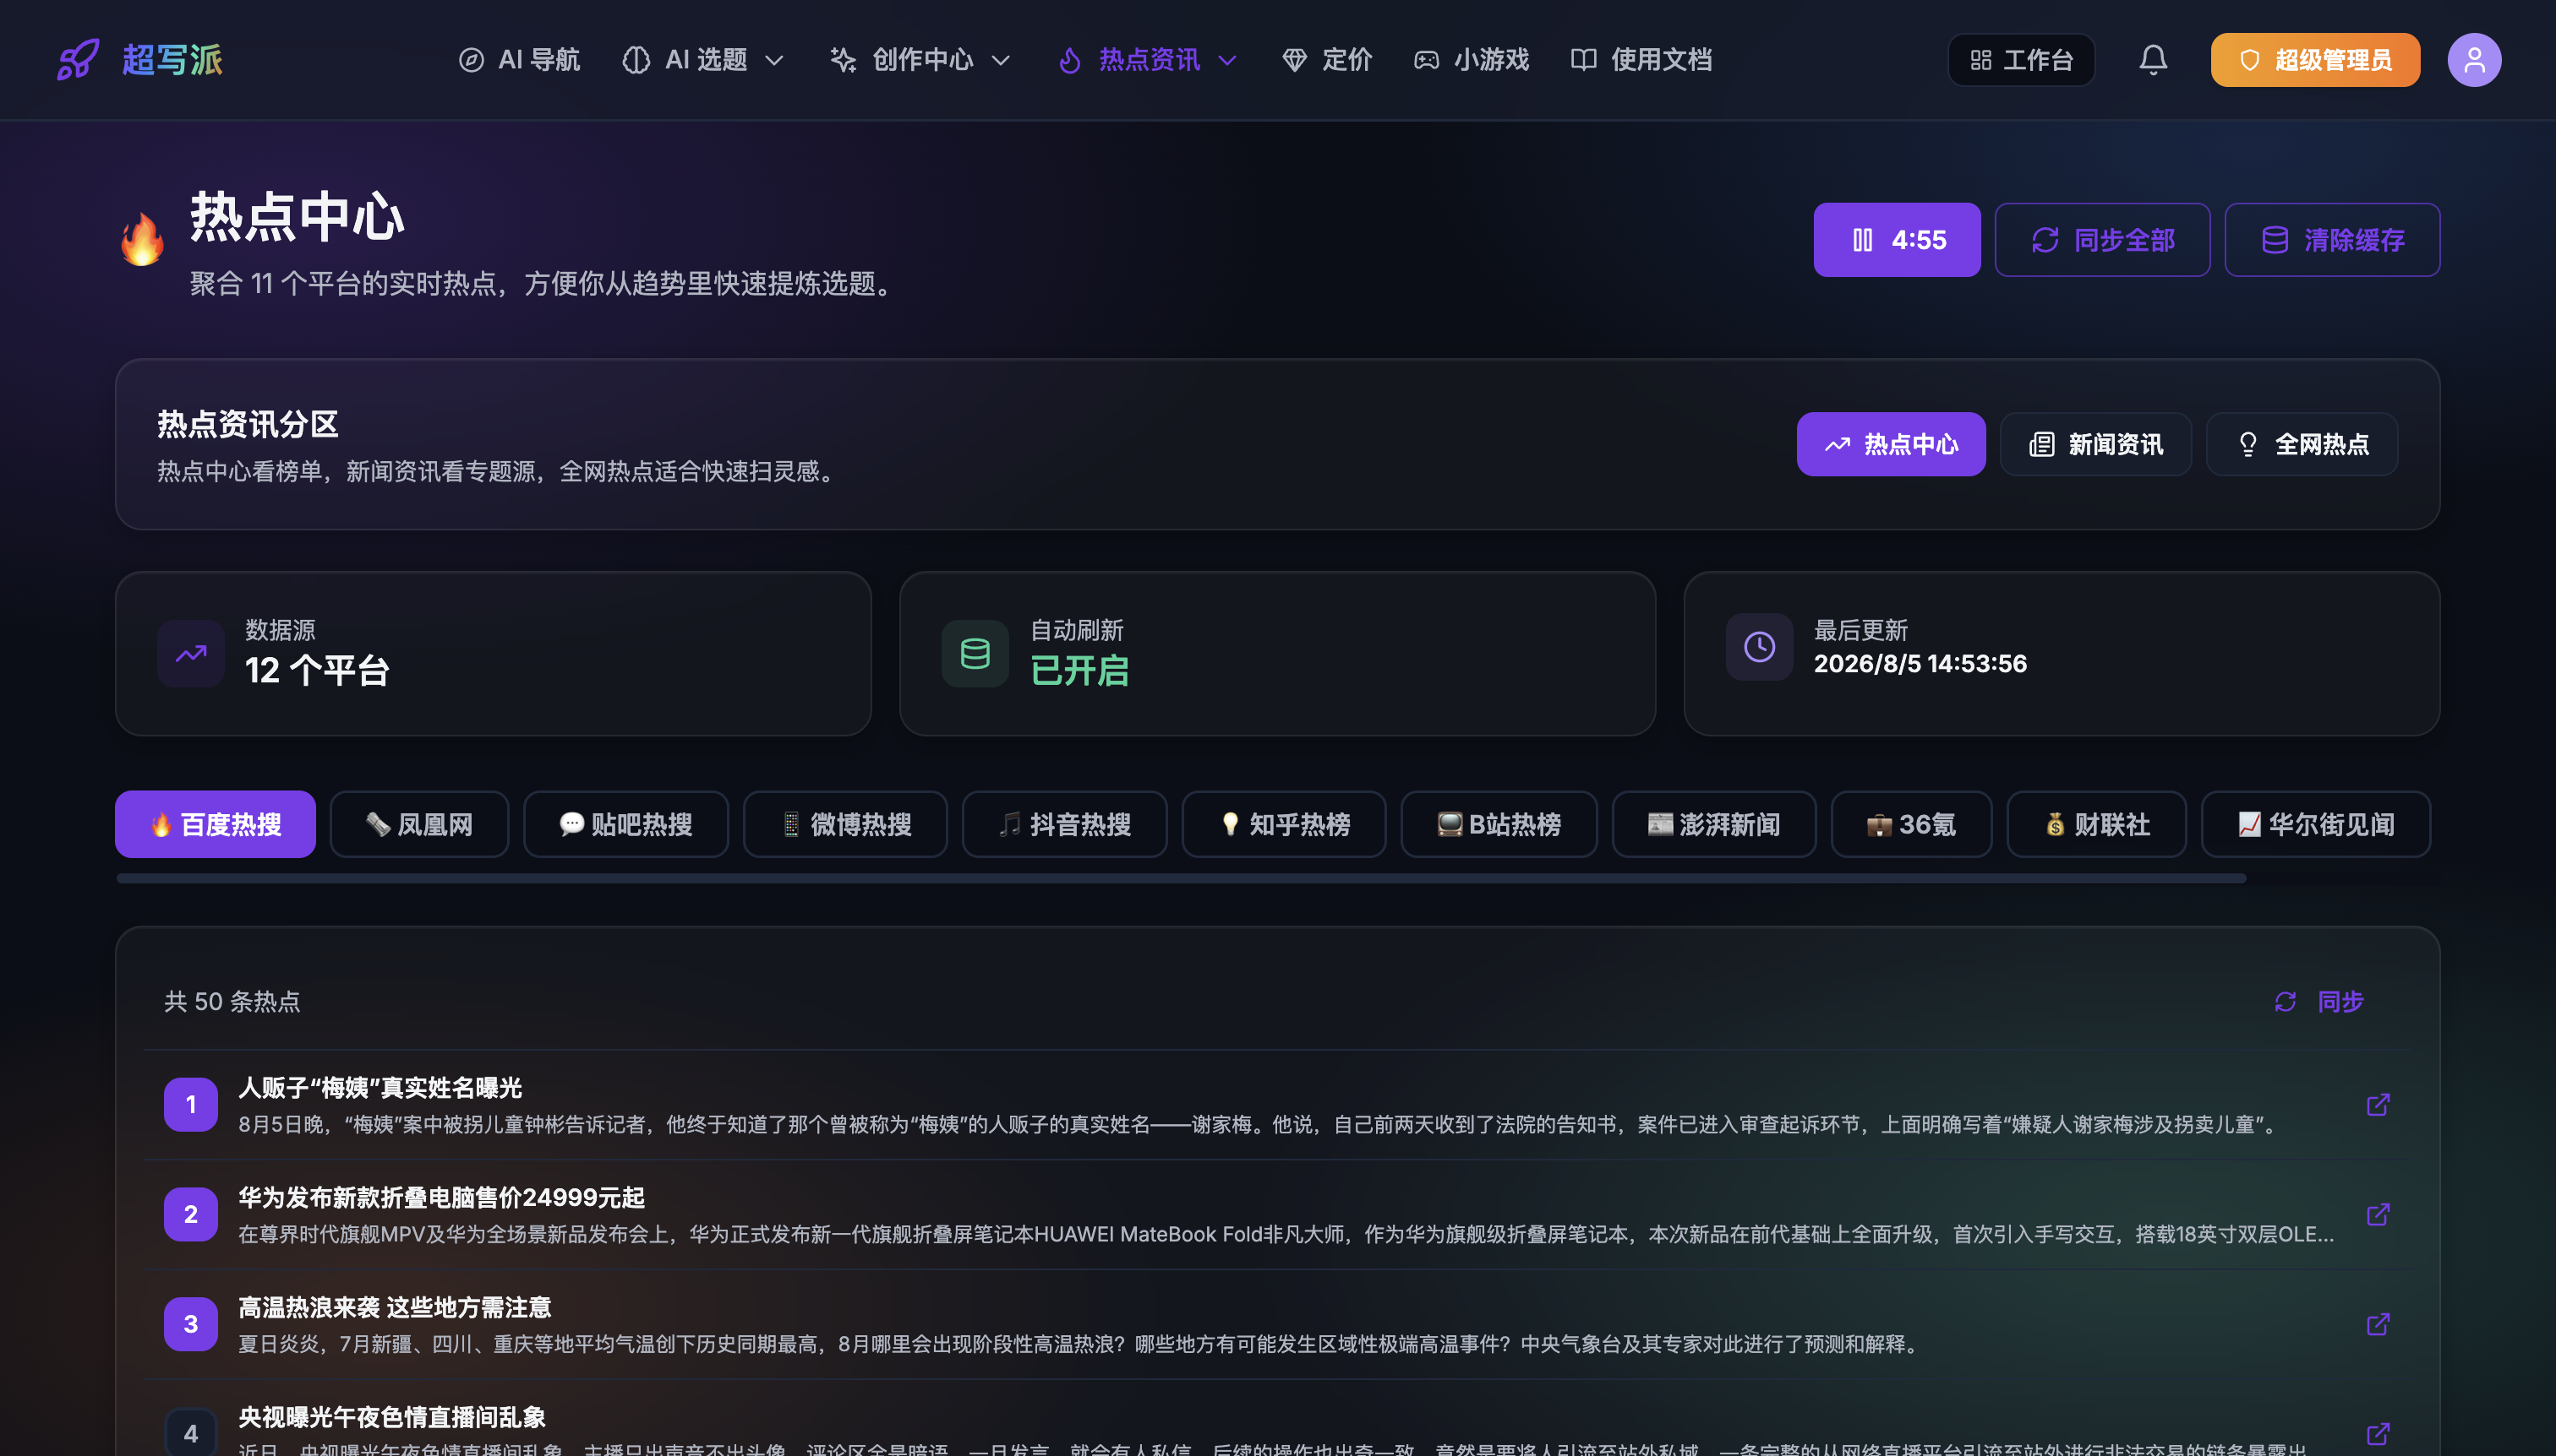Click the 超级管理员 button
This screenshot has height=1456, width=2556.
point(2315,60)
